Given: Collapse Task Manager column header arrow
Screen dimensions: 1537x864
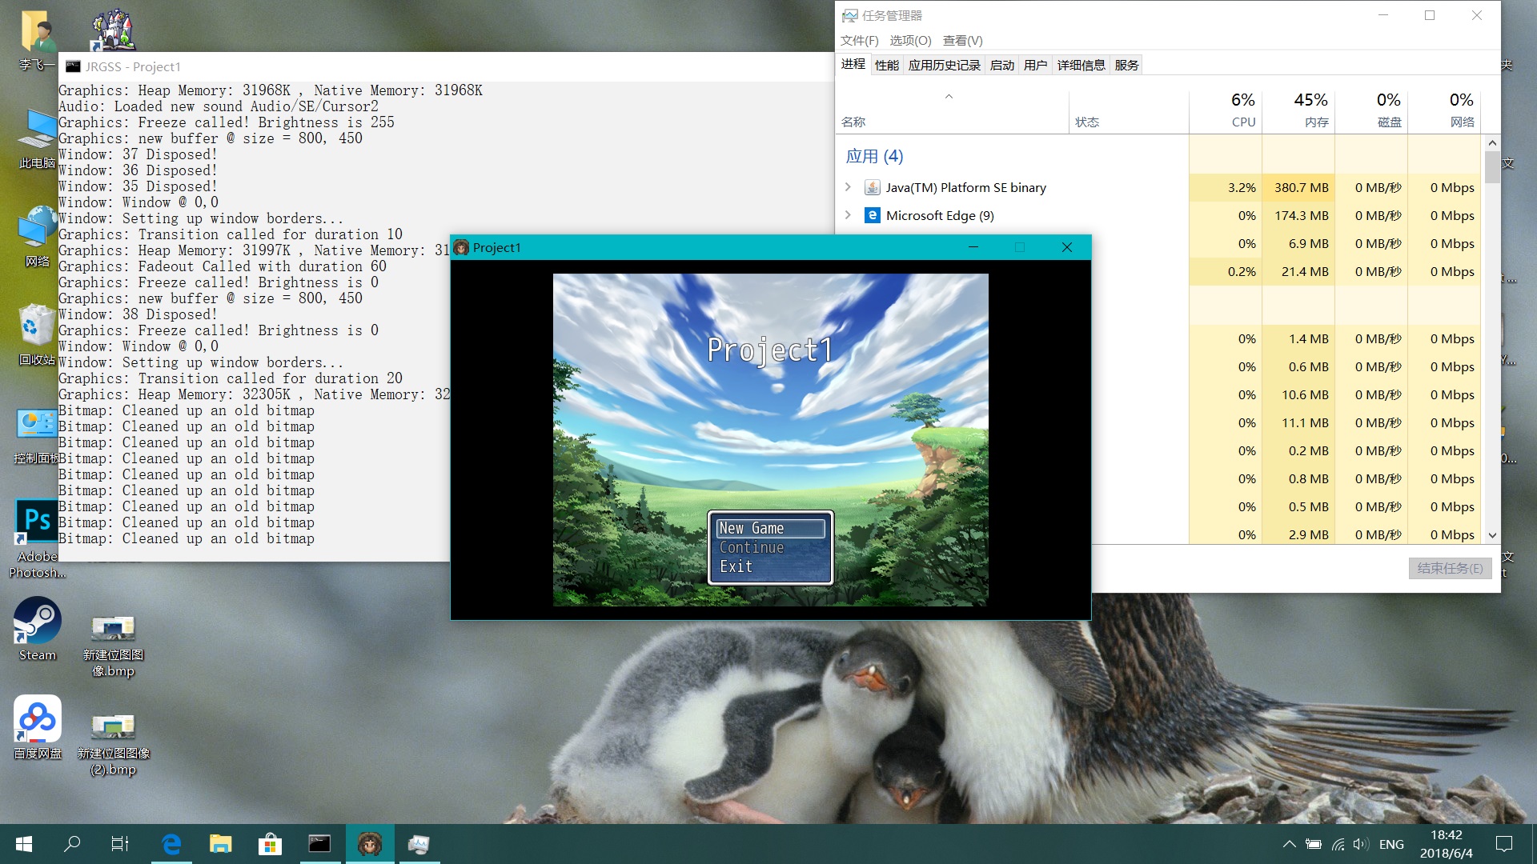Looking at the screenshot, I should (949, 97).
